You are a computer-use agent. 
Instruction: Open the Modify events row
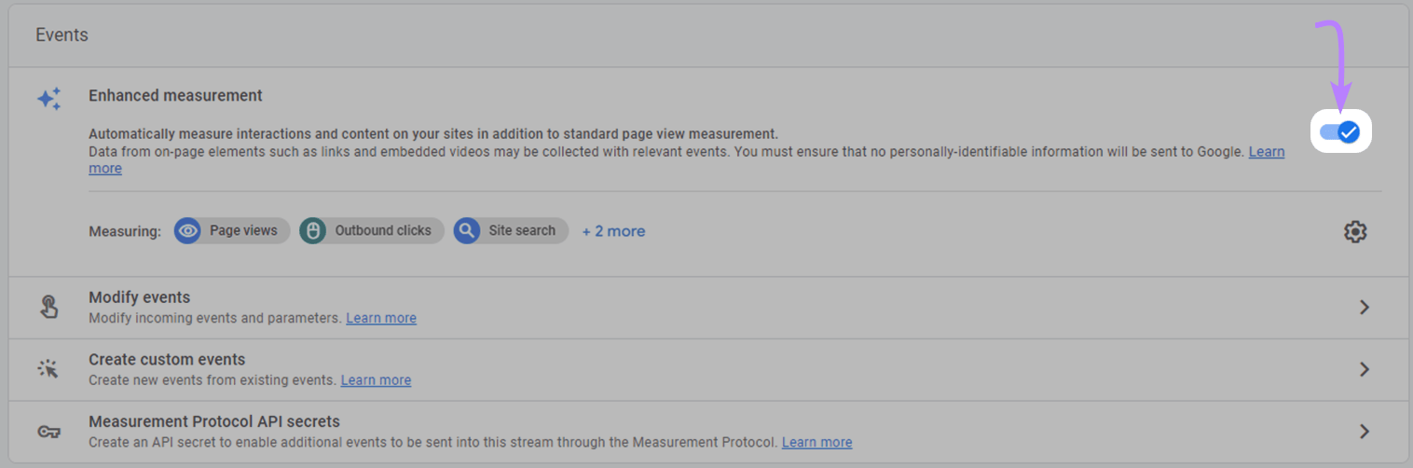click(139, 297)
